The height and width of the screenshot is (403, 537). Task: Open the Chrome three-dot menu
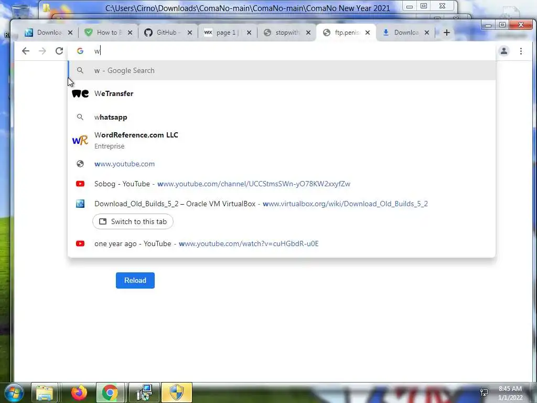(521, 51)
